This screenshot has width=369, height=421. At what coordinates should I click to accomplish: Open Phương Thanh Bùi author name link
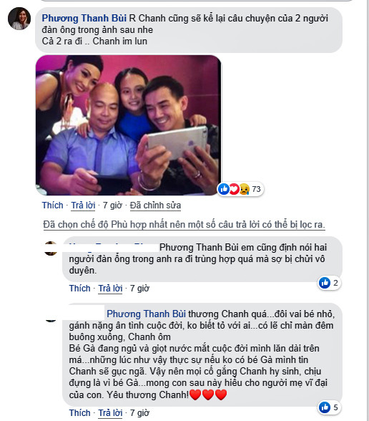[84, 19]
